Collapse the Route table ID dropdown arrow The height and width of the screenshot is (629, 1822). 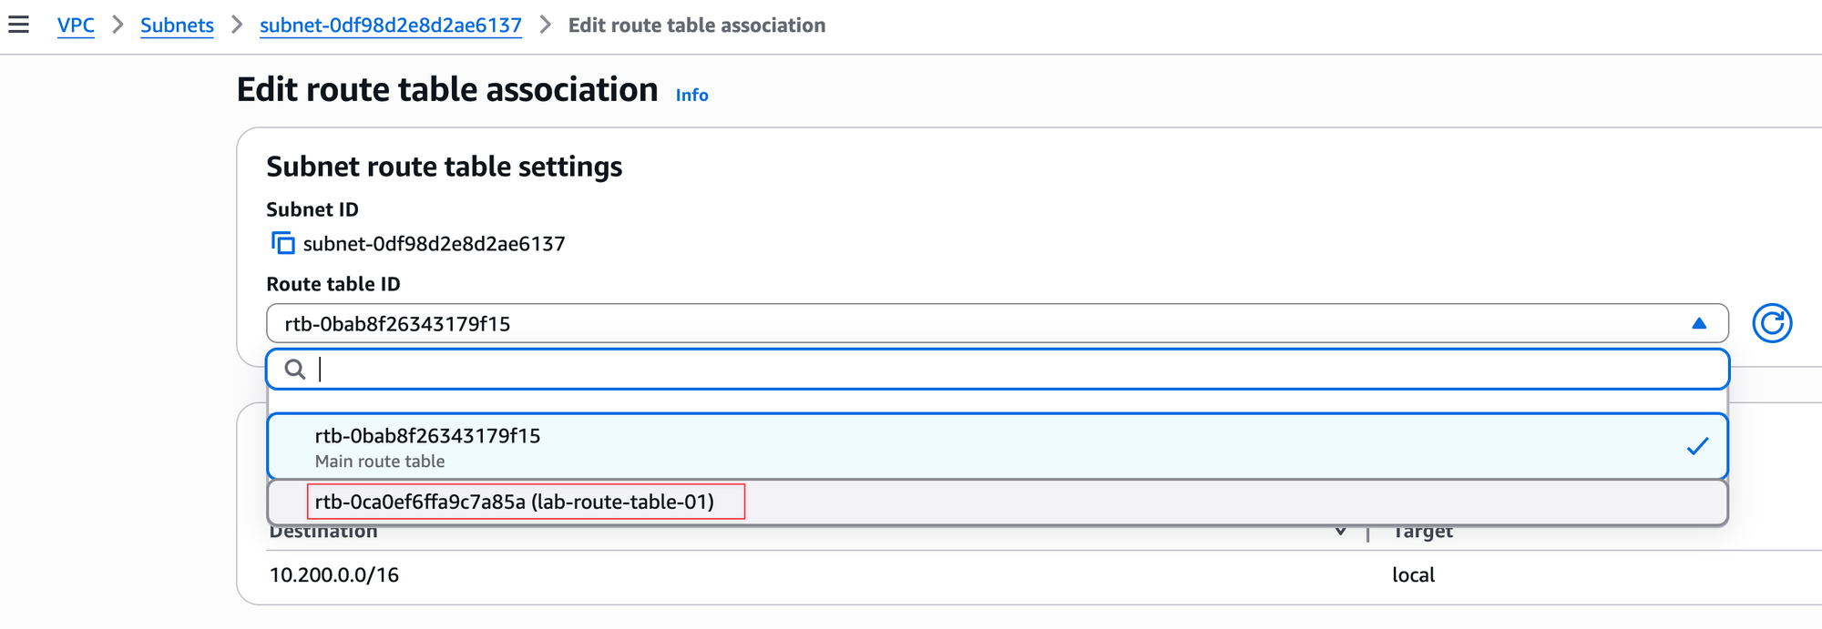[x=1698, y=323]
